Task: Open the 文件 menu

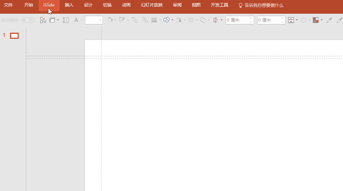Action: (8, 5)
